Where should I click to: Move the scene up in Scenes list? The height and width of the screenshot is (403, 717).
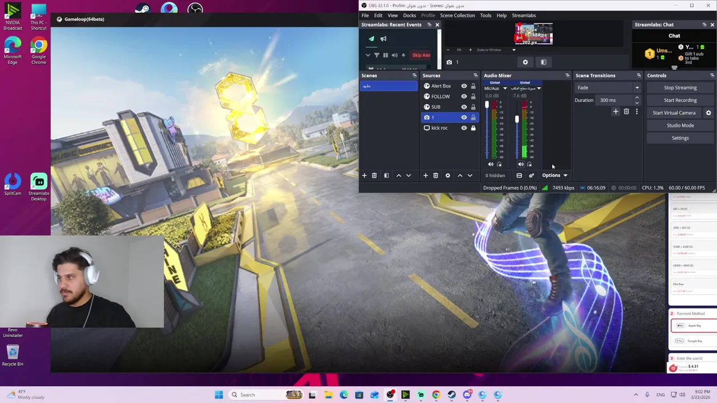tap(399, 176)
